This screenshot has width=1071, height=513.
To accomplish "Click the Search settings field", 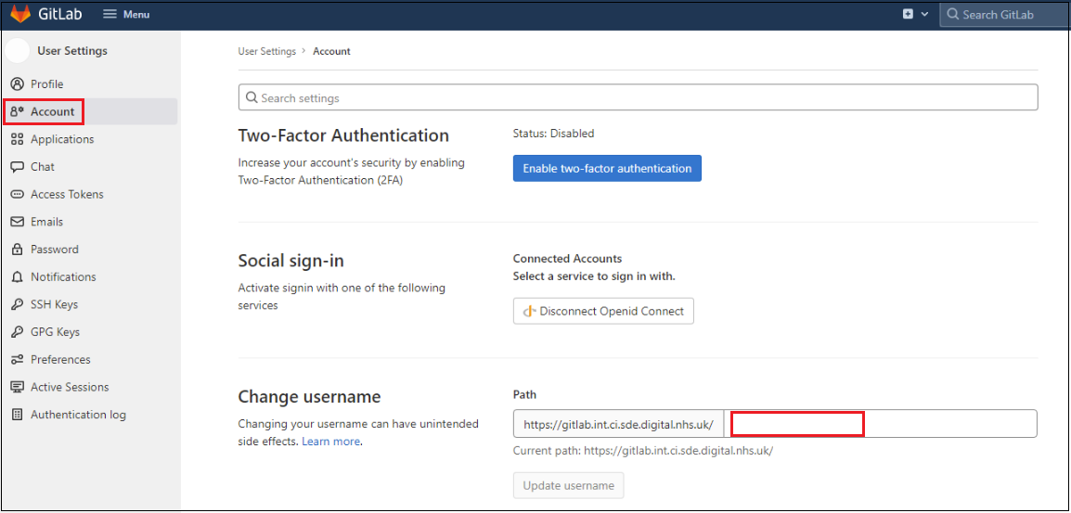I will 638,97.
